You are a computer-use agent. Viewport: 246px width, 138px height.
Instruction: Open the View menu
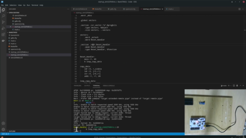pos(20,5)
